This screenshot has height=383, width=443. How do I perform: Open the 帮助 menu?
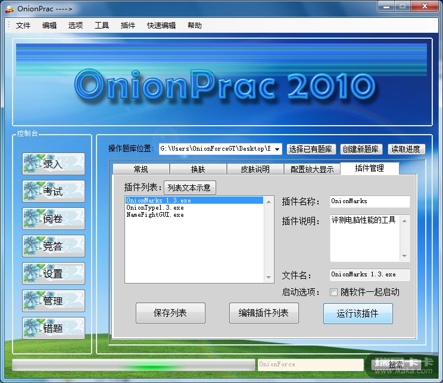194,26
